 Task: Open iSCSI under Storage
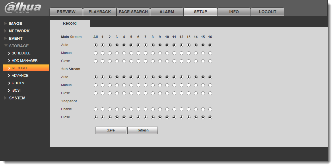click(x=16, y=91)
